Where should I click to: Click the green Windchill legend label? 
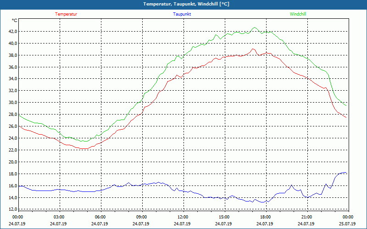(298, 14)
